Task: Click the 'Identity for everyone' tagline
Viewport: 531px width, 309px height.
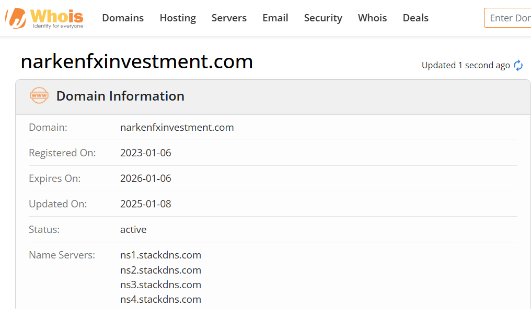Action: coord(58,26)
